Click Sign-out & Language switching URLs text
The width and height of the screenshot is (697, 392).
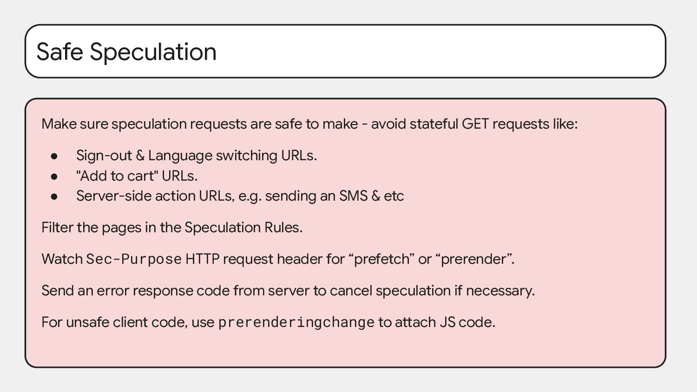click(x=197, y=156)
